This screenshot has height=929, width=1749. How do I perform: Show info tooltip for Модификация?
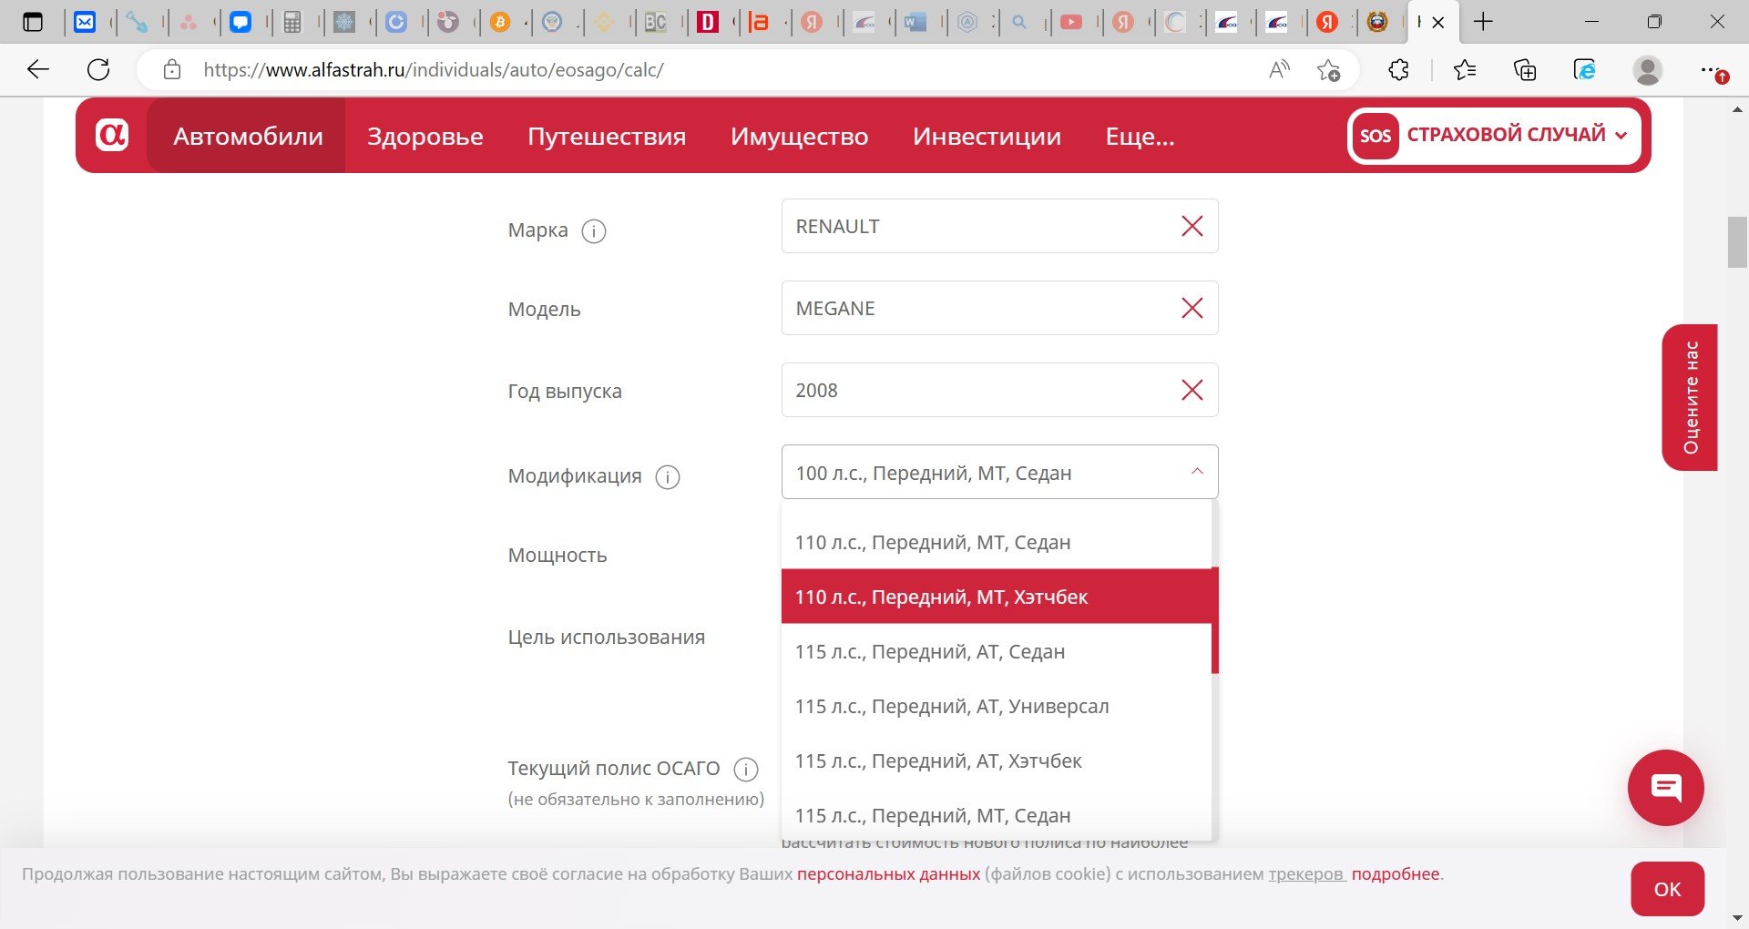(x=668, y=477)
